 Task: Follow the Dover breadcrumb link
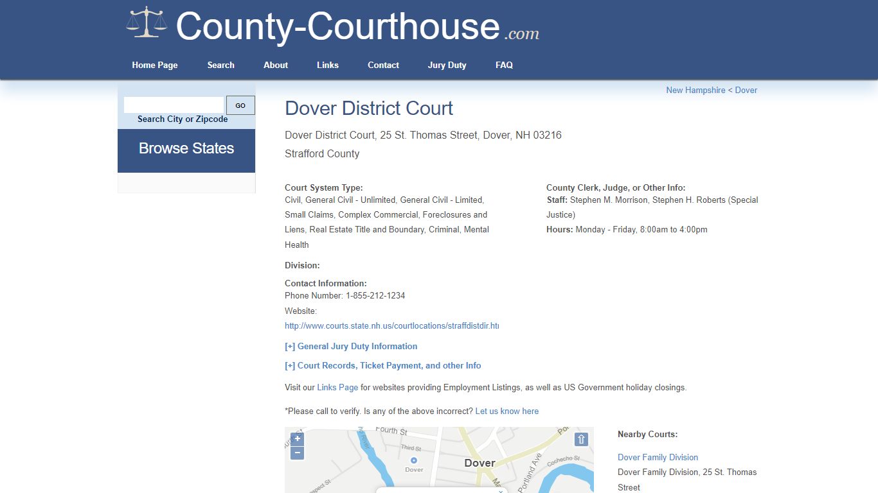coord(746,90)
